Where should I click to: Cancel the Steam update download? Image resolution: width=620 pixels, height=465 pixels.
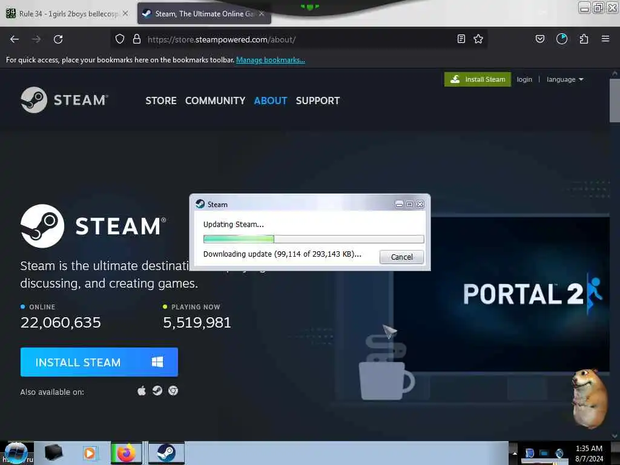pos(402,257)
